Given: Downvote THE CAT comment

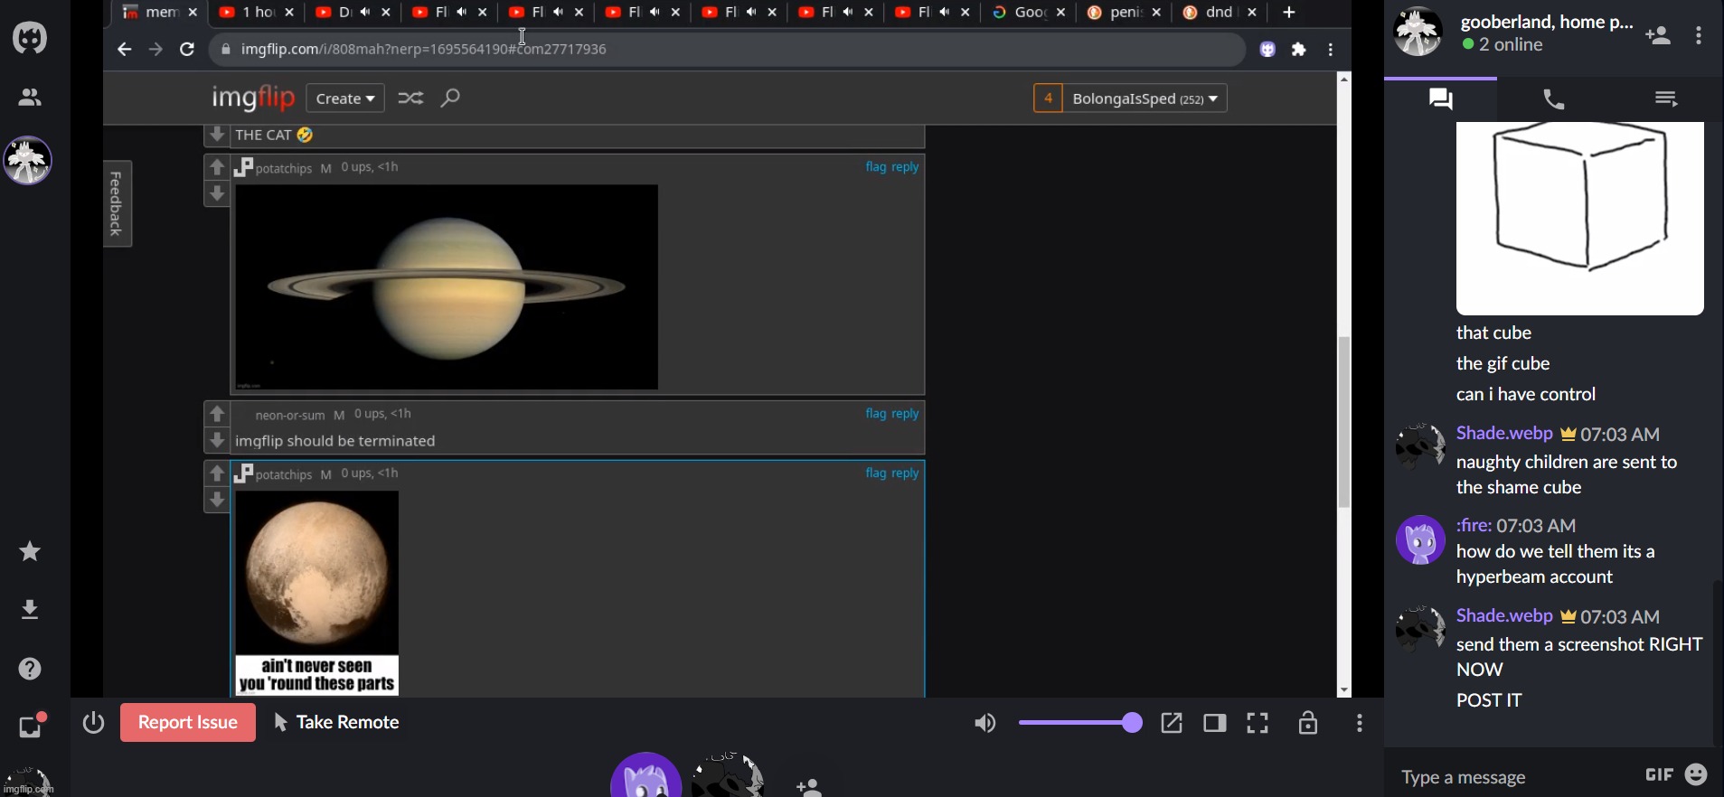Looking at the screenshot, I should click(x=217, y=135).
